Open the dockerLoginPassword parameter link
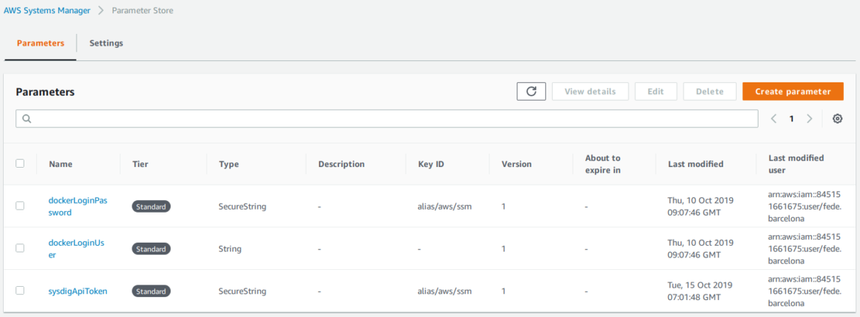Screen dimensions: 860x317 (78, 206)
